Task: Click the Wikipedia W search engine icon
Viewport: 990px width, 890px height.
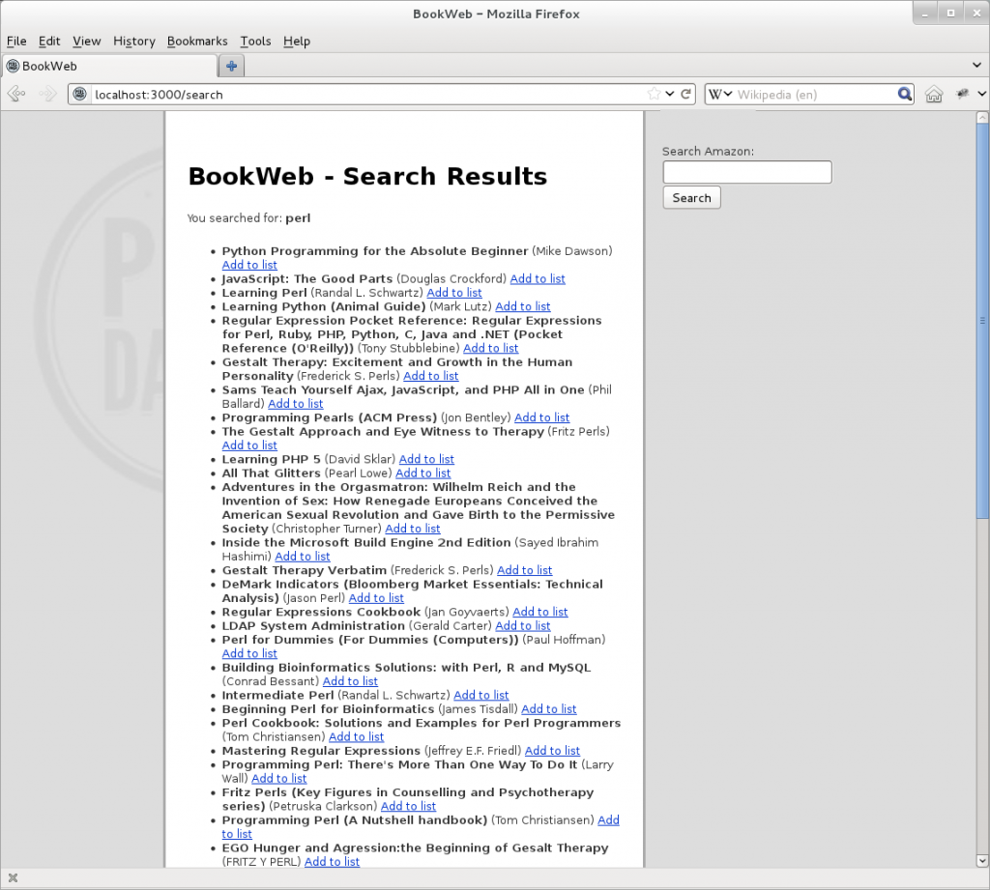Action: click(x=716, y=94)
